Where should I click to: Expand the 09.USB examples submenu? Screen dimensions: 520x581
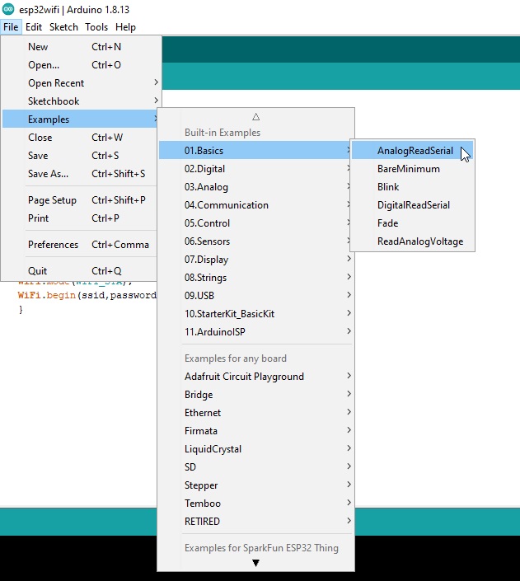pyautogui.click(x=255, y=296)
